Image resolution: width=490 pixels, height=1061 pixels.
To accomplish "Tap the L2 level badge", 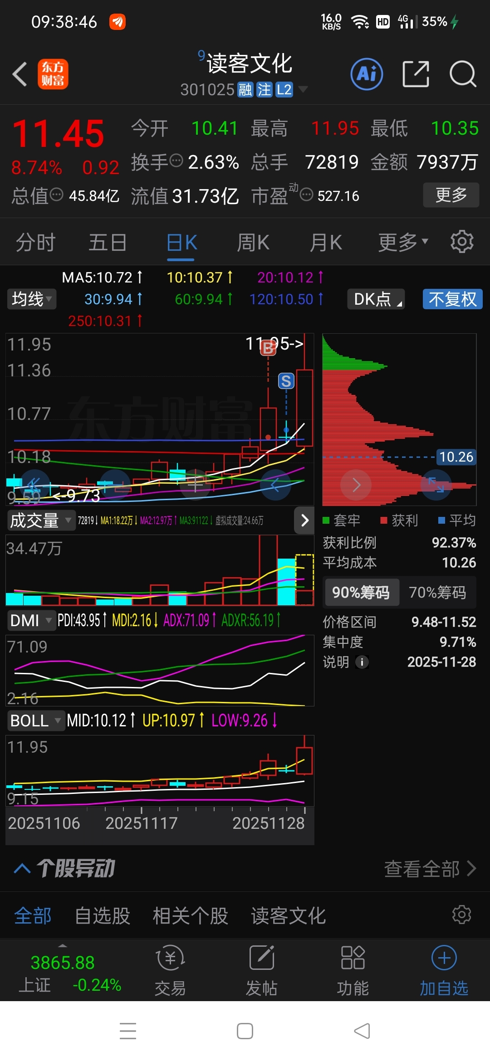I will [284, 90].
